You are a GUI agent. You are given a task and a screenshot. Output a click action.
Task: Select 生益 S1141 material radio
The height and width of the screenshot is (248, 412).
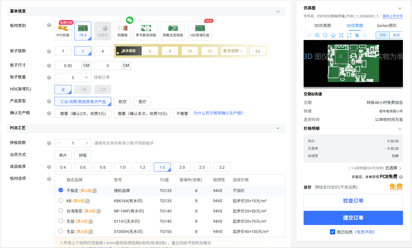[x=61, y=221]
